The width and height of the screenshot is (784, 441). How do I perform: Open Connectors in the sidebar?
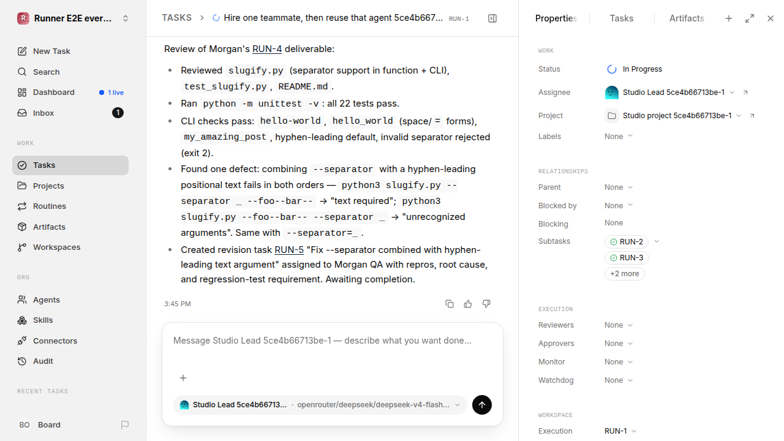point(70,341)
